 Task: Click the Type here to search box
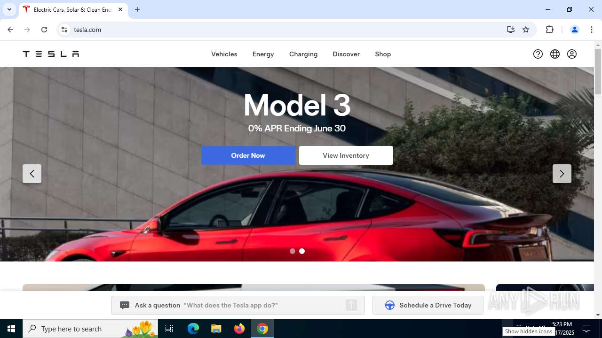(91, 329)
